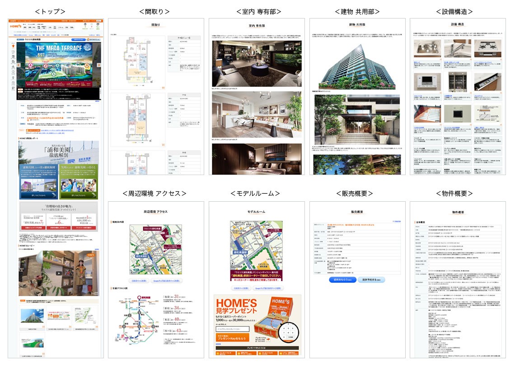Click the email address field in 見学プレゼント
Viewport: 515px width, 370px height.
(x=232, y=329)
